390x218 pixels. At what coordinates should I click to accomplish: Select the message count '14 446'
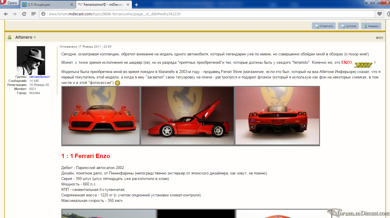point(34,81)
